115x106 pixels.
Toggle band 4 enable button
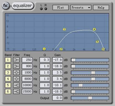click(8, 79)
